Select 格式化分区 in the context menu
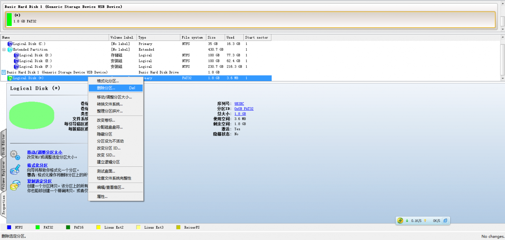 [108, 81]
